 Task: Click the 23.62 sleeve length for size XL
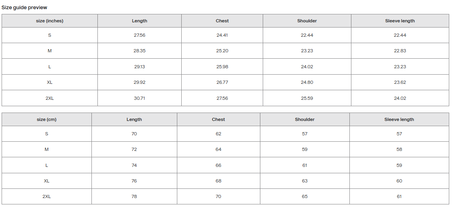[x=400, y=82]
